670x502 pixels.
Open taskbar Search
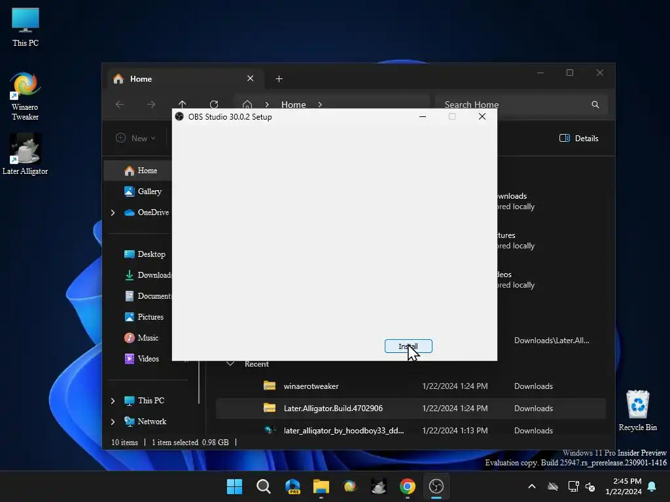coord(263,486)
